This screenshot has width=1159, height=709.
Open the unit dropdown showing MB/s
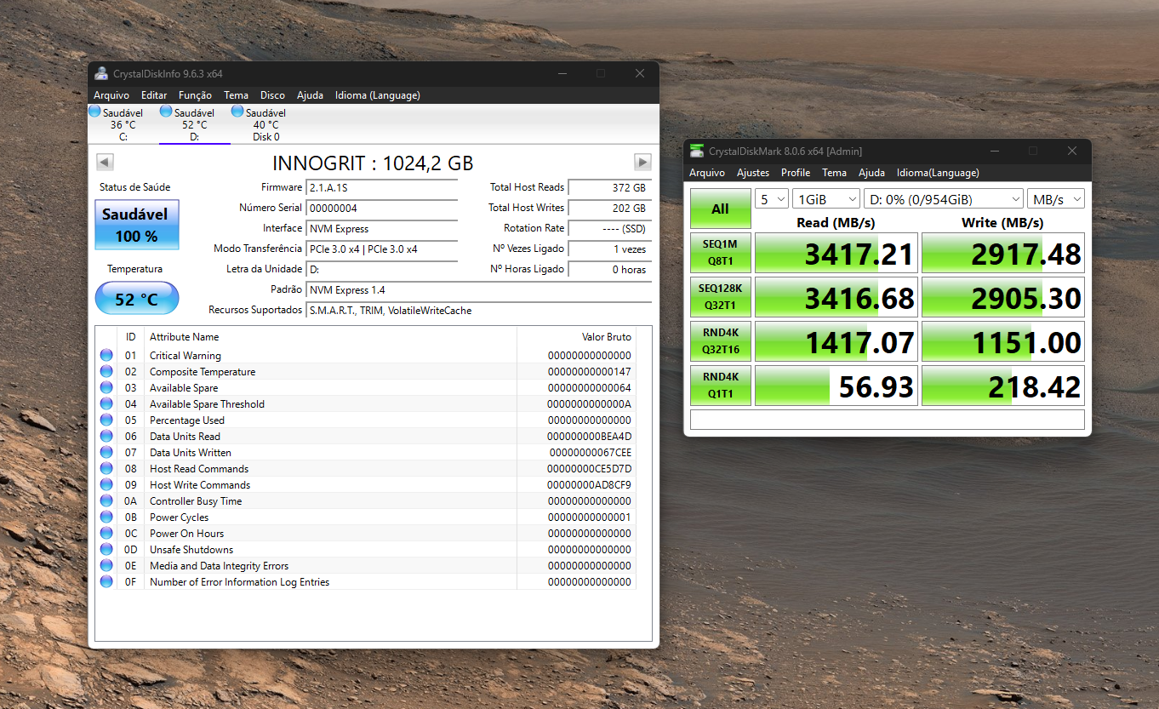click(x=1056, y=198)
